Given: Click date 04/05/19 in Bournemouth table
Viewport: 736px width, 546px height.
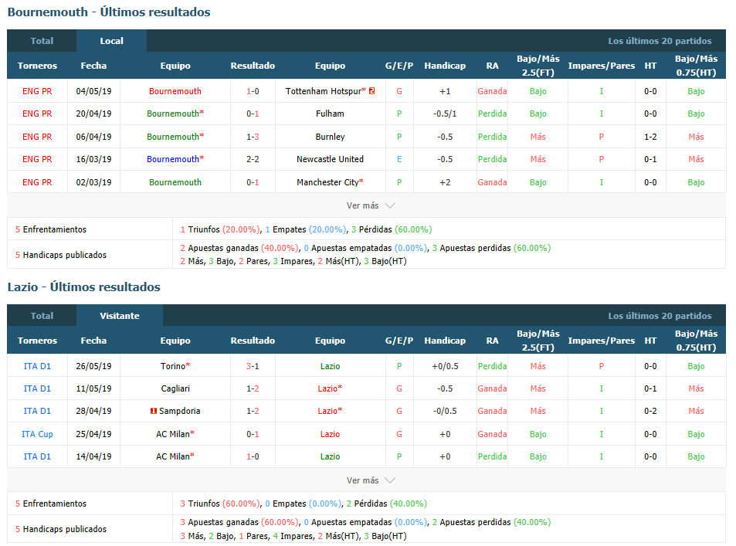Looking at the screenshot, I should coord(93,91).
